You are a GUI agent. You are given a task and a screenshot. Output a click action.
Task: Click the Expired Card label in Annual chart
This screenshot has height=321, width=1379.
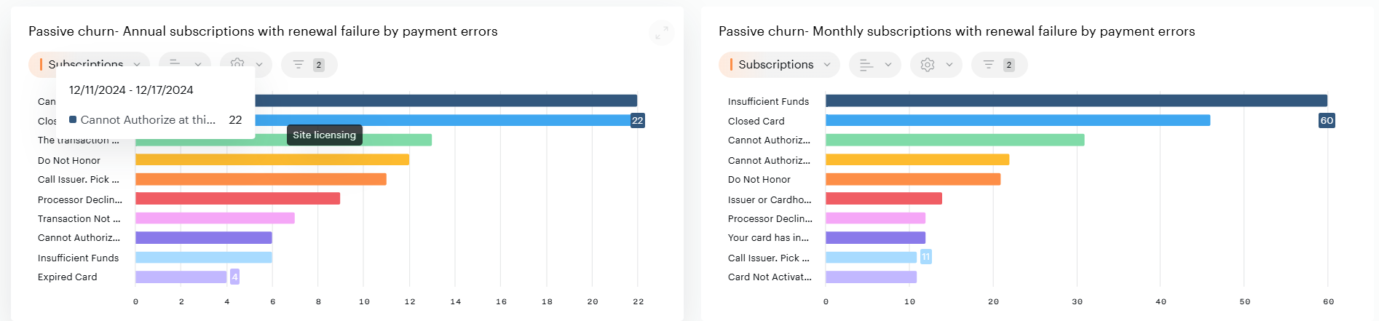[x=67, y=277]
